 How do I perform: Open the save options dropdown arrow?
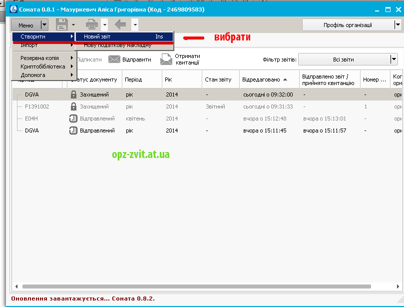click(x=73, y=25)
